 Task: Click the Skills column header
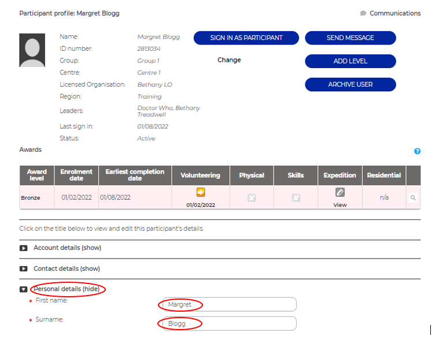tap(296, 175)
